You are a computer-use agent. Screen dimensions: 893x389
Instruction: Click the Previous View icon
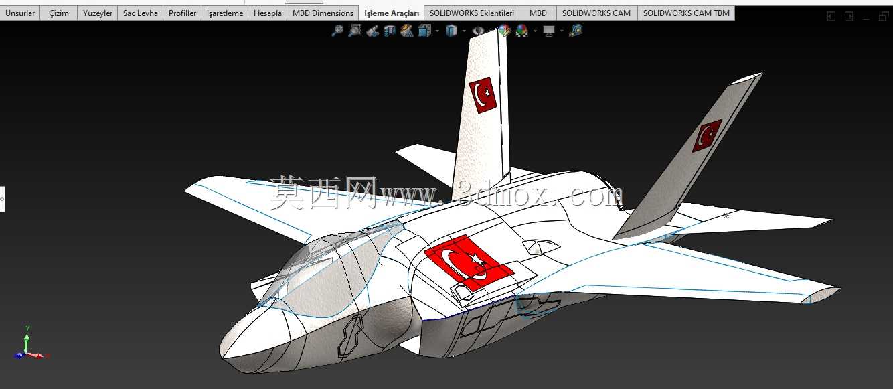click(x=373, y=31)
